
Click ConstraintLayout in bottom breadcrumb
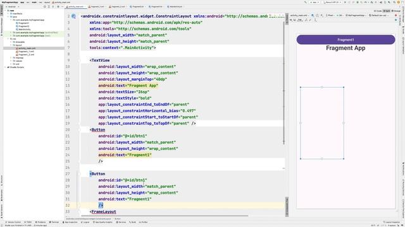click(89, 219)
